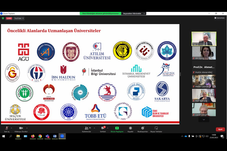Open Beyaz Tahtalar whiteboards
This screenshot has height=151, width=227.
(x=156, y=129)
